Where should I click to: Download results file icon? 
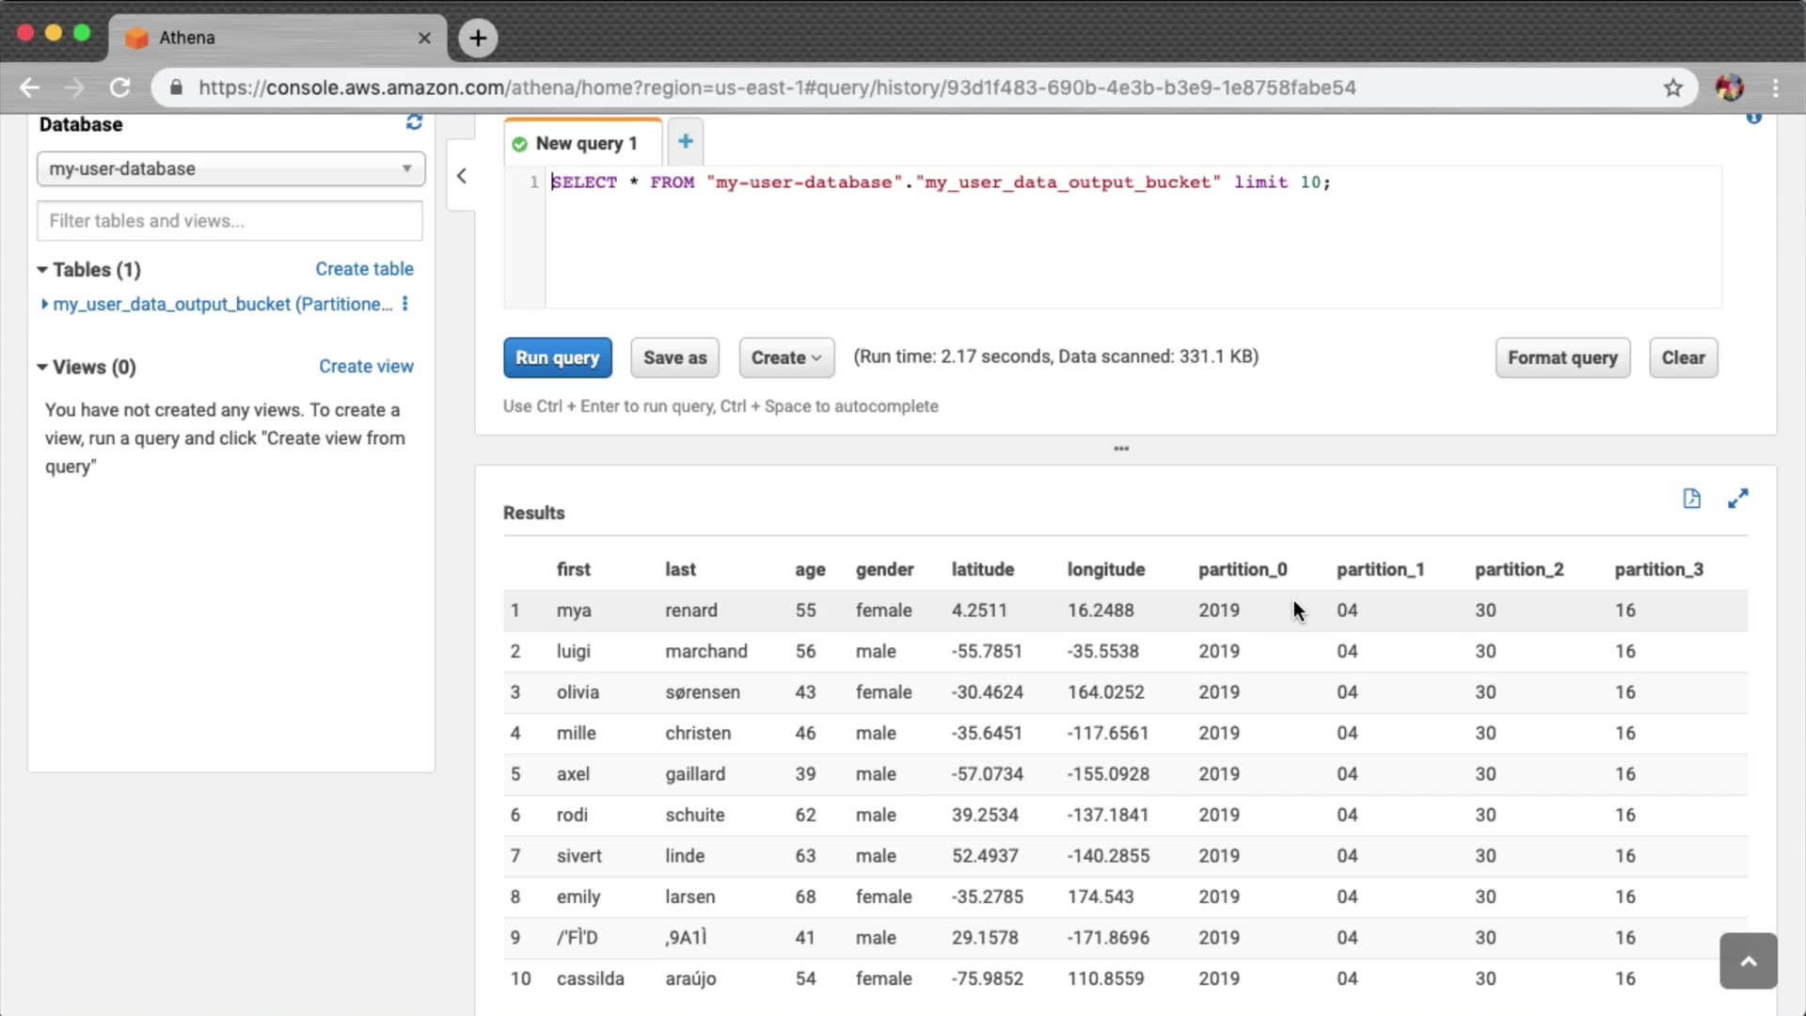(x=1691, y=499)
